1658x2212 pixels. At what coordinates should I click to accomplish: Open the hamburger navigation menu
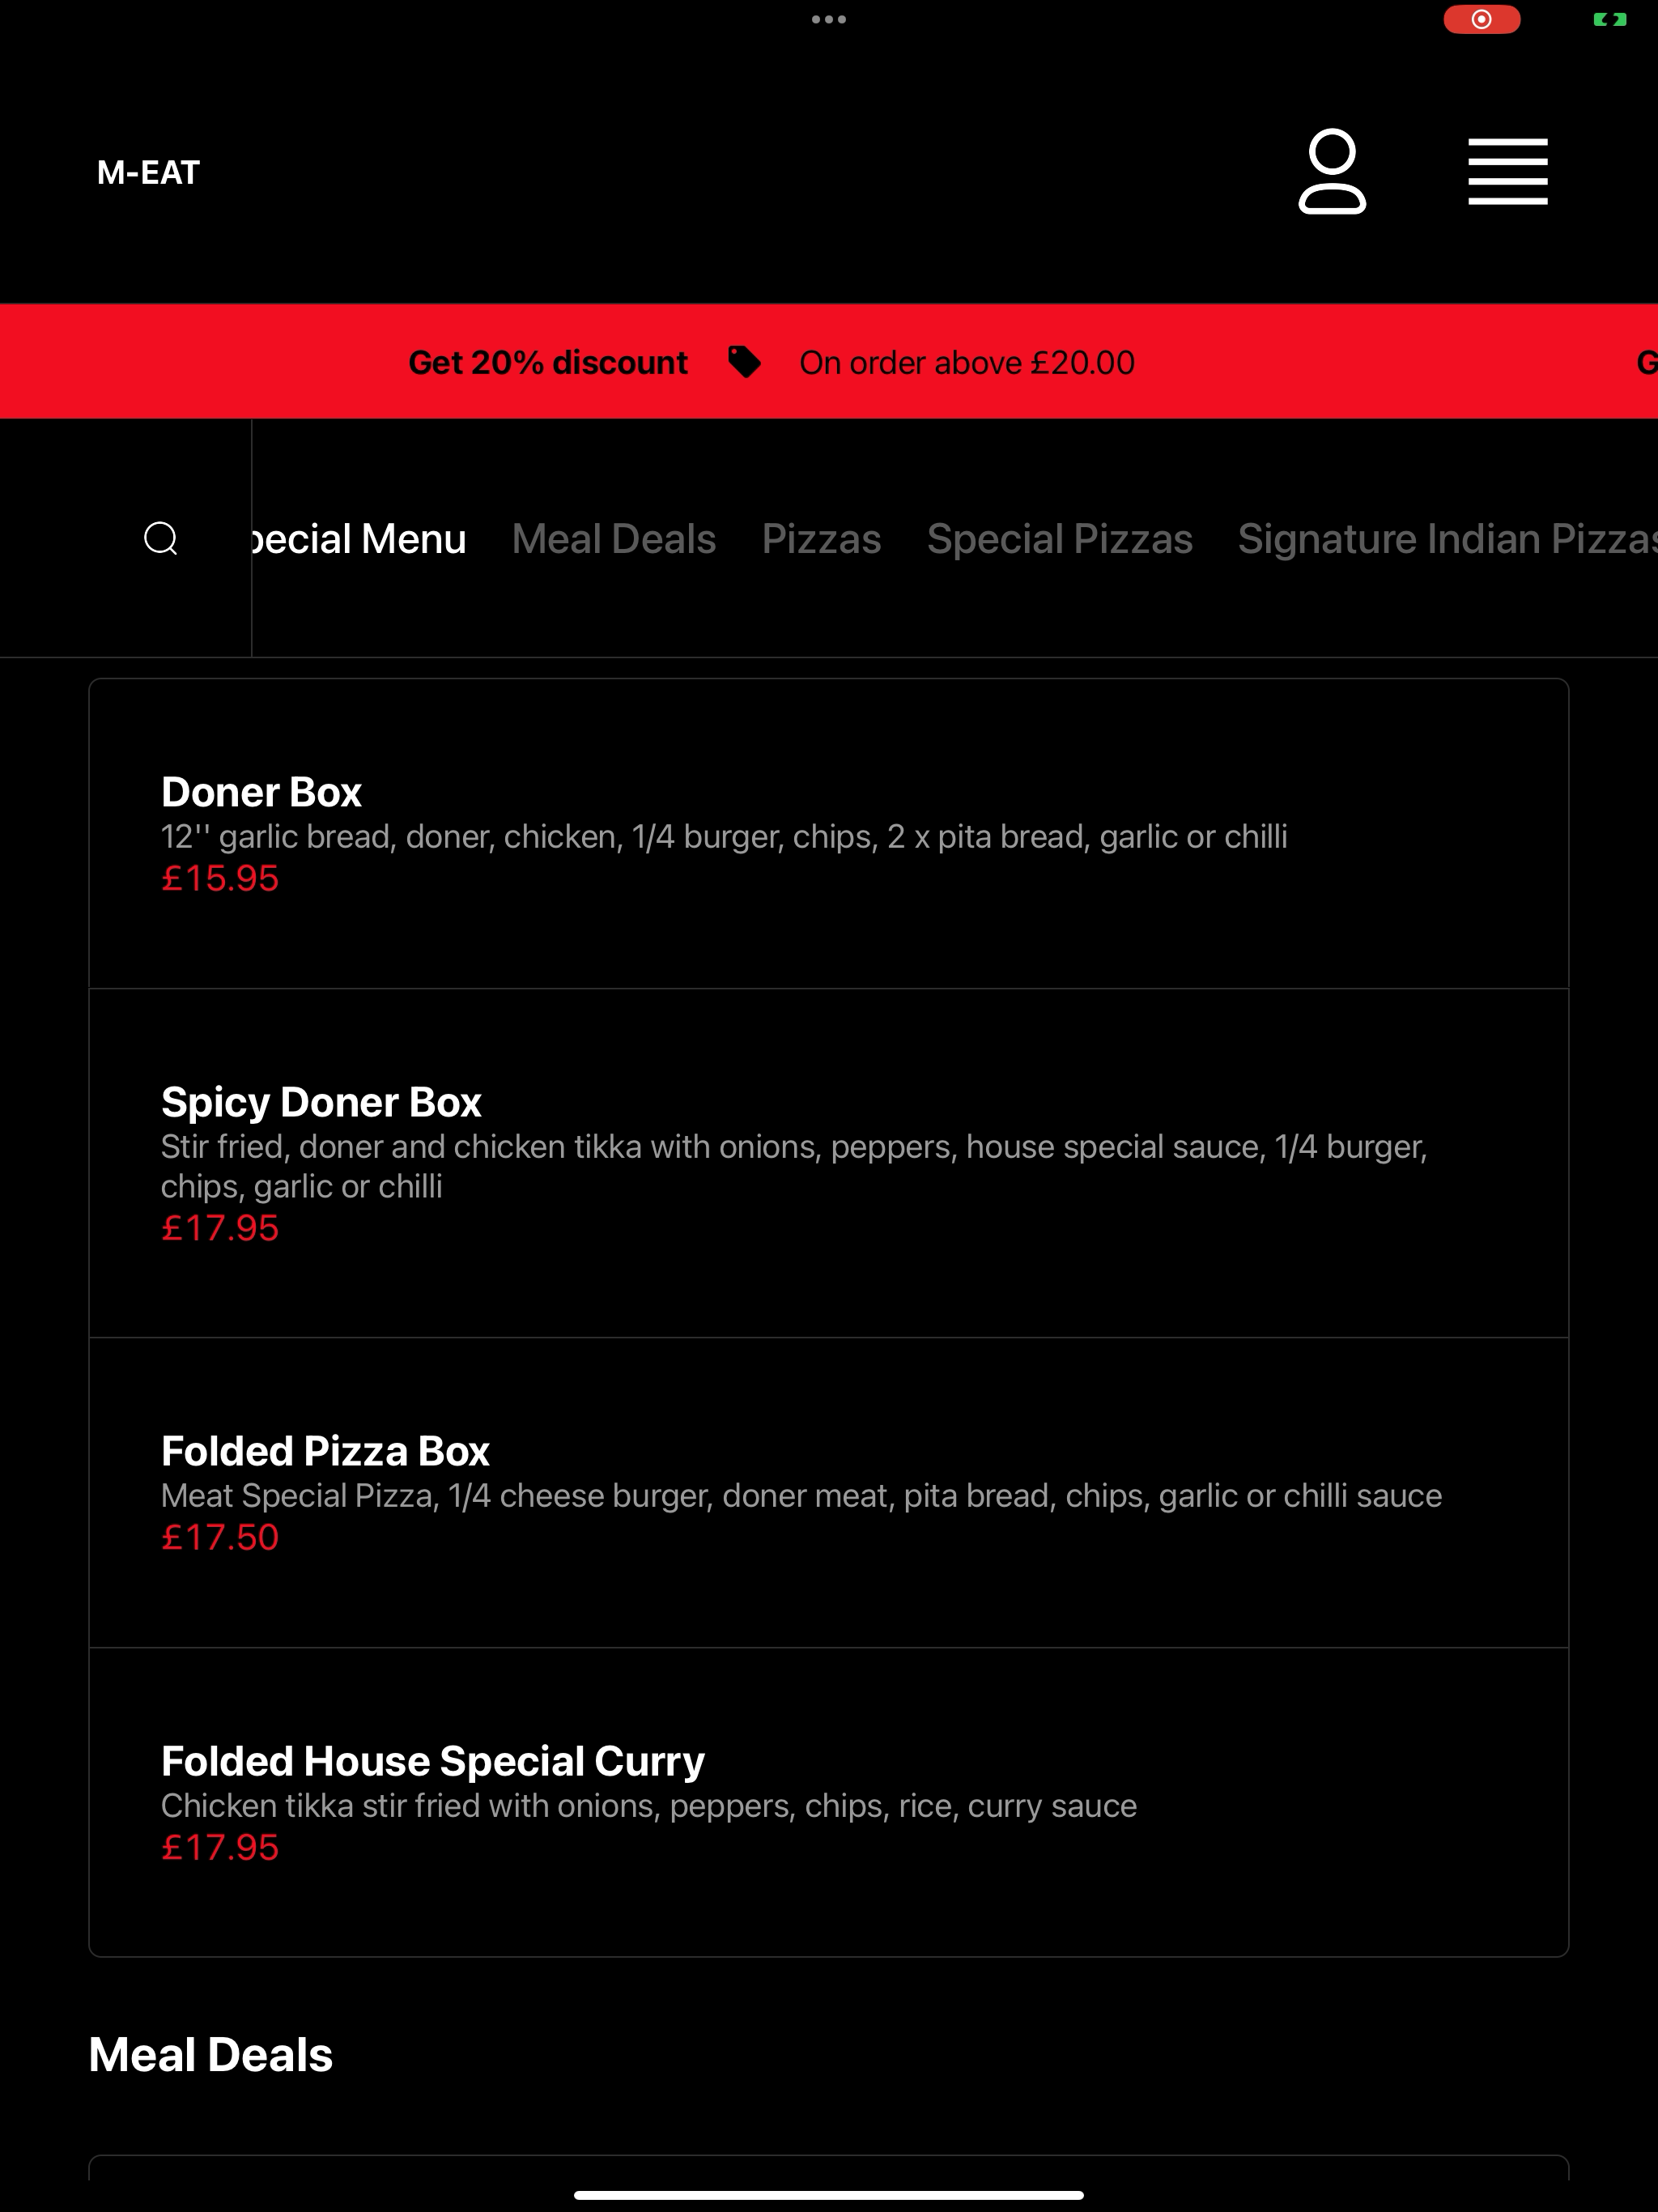coord(1507,171)
